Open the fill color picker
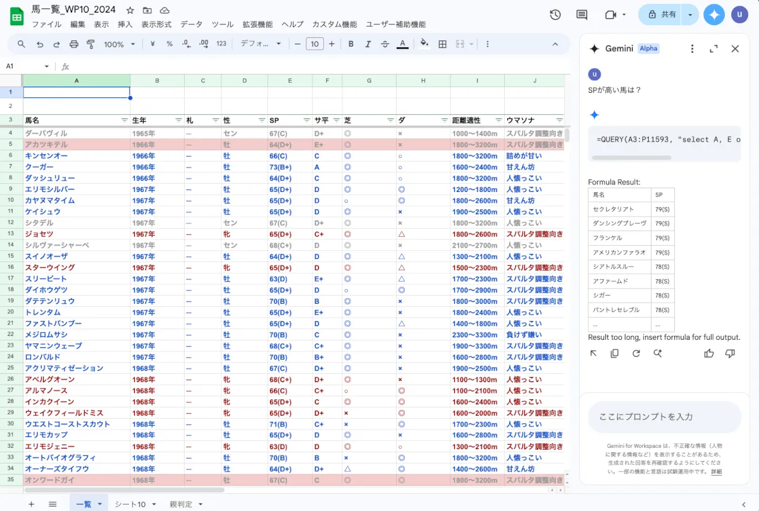The width and height of the screenshot is (759, 511). click(x=424, y=44)
